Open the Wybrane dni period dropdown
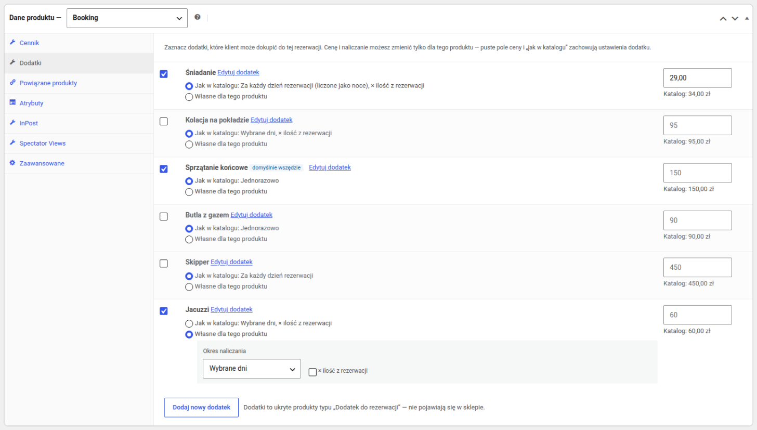Viewport: 757px width, 430px height. [x=252, y=369]
